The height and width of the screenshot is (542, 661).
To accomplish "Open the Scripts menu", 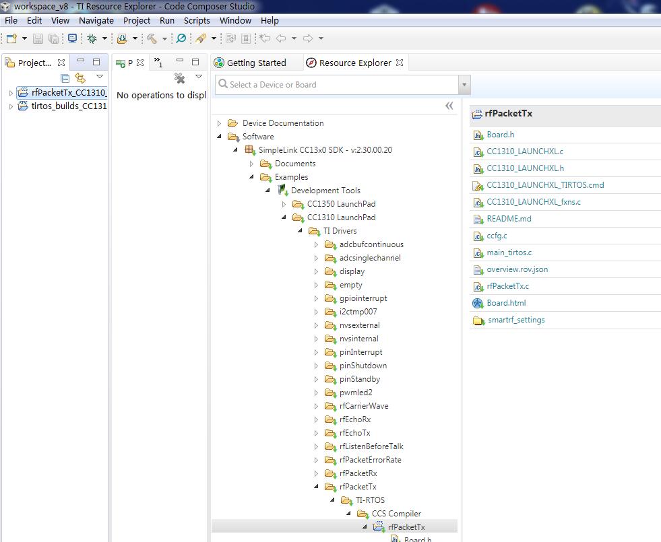I will point(197,21).
